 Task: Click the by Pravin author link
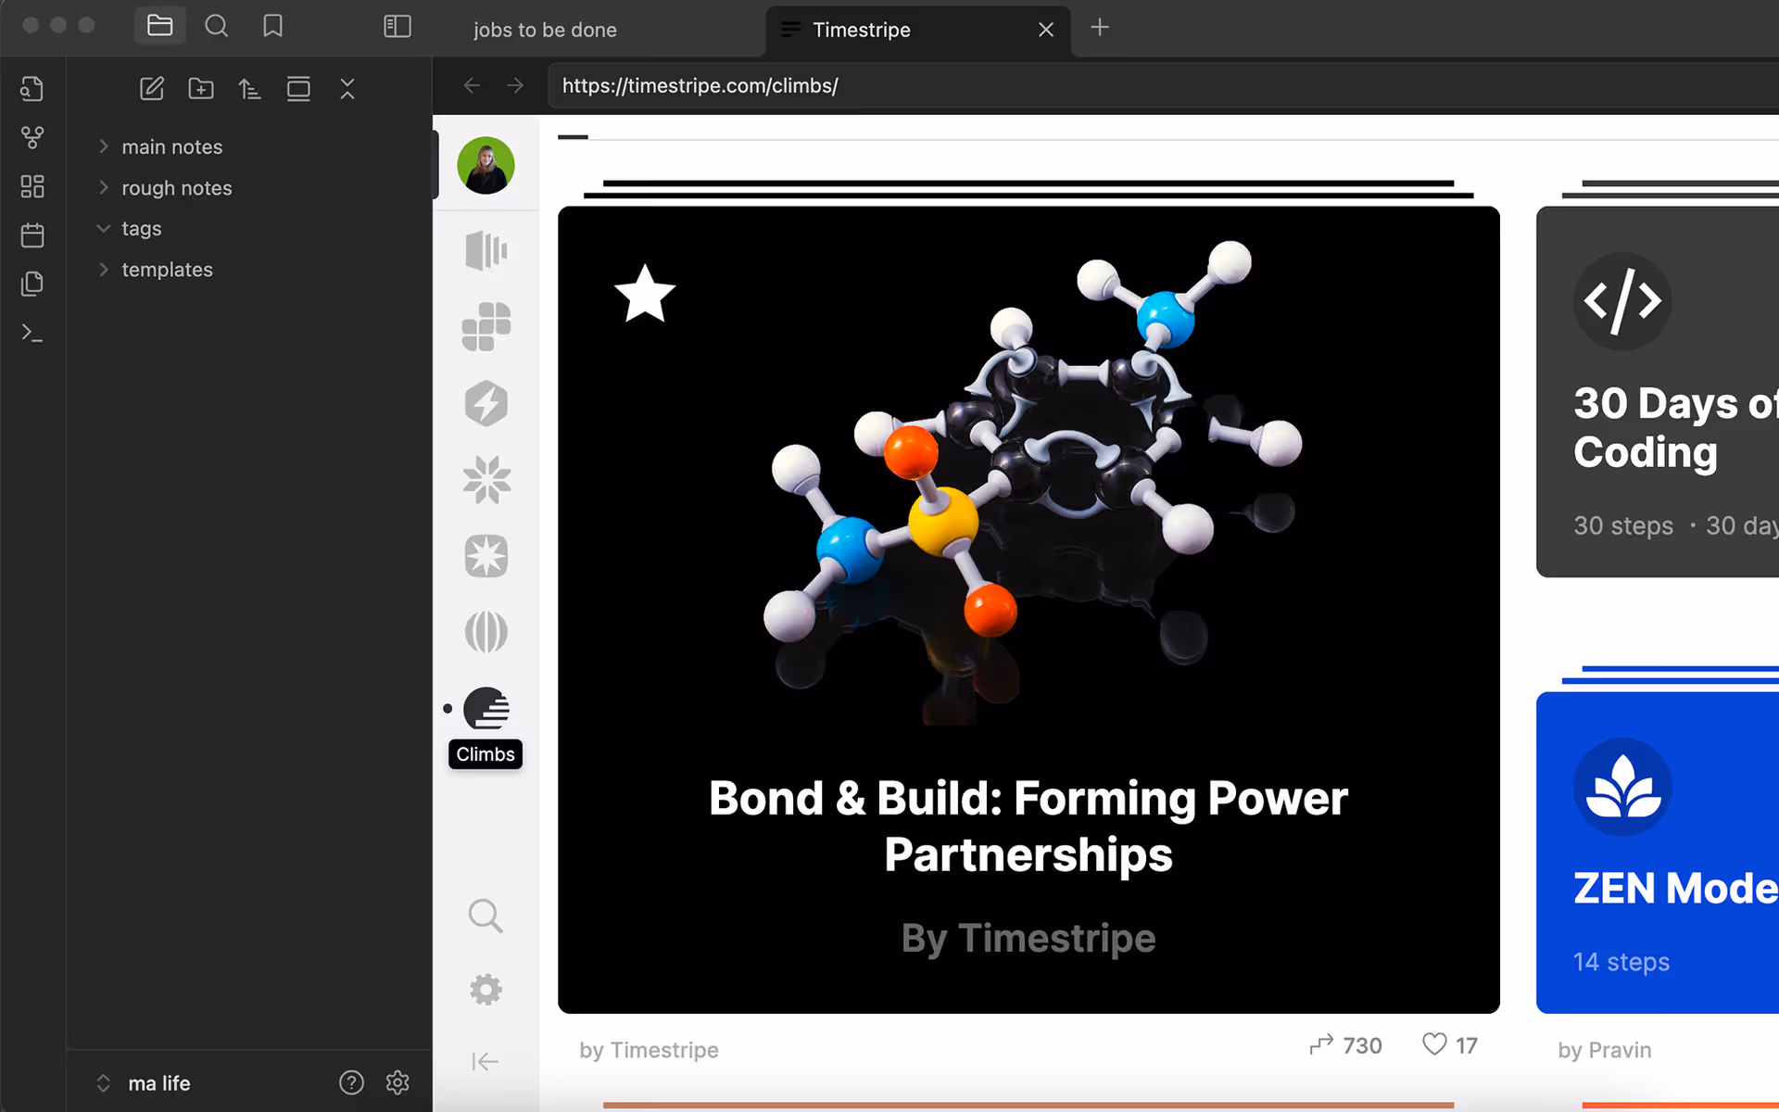coord(1605,1050)
